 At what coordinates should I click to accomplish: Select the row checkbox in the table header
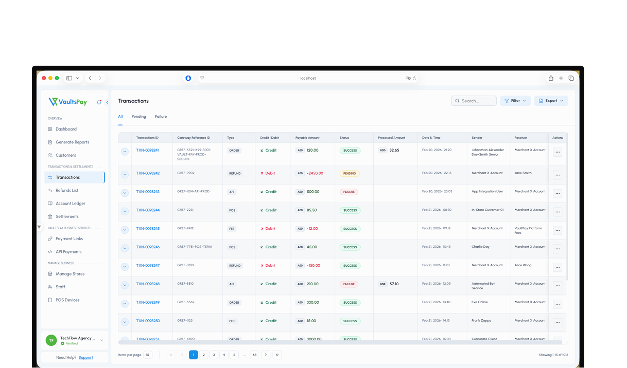[124, 137]
